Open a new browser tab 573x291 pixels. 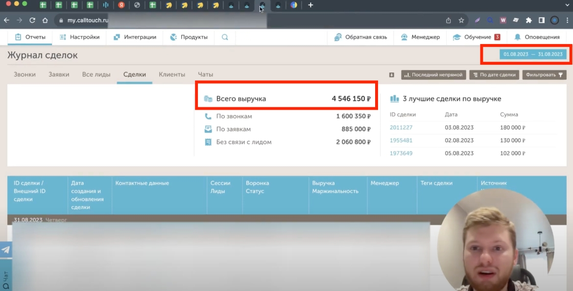(310, 5)
